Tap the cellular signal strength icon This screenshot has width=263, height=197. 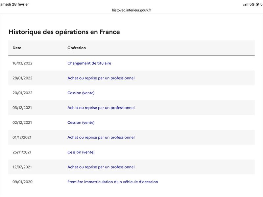[246, 4]
